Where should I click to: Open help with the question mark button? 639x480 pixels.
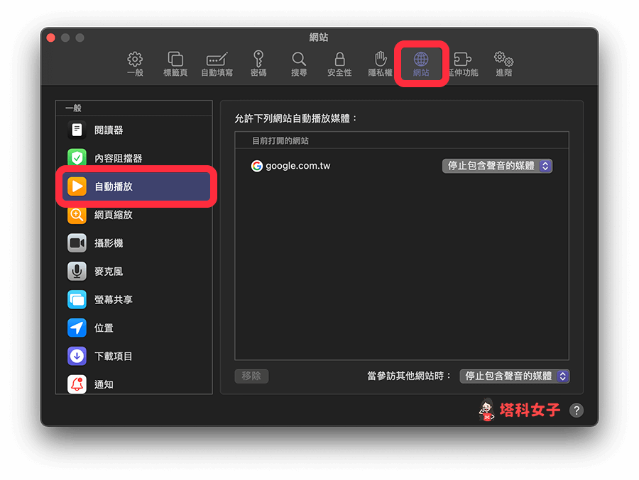[x=577, y=411]
